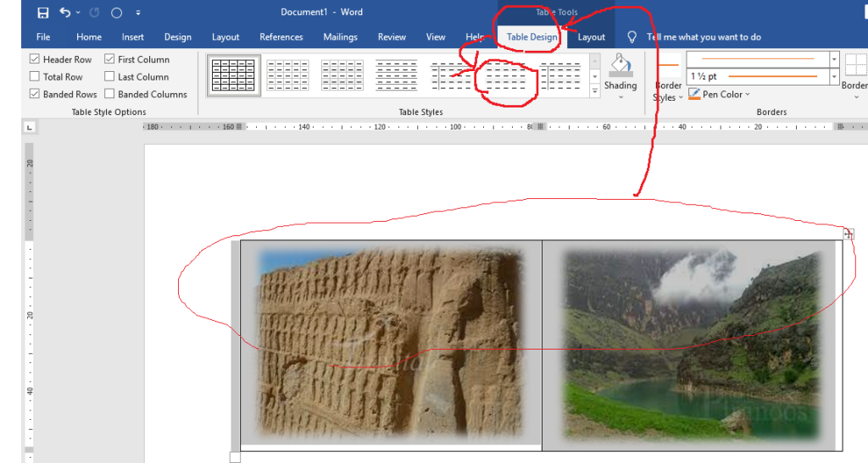Enable the Total Row checkbox
The width and height of the screenshot is (868, 463).
[35, 77]
